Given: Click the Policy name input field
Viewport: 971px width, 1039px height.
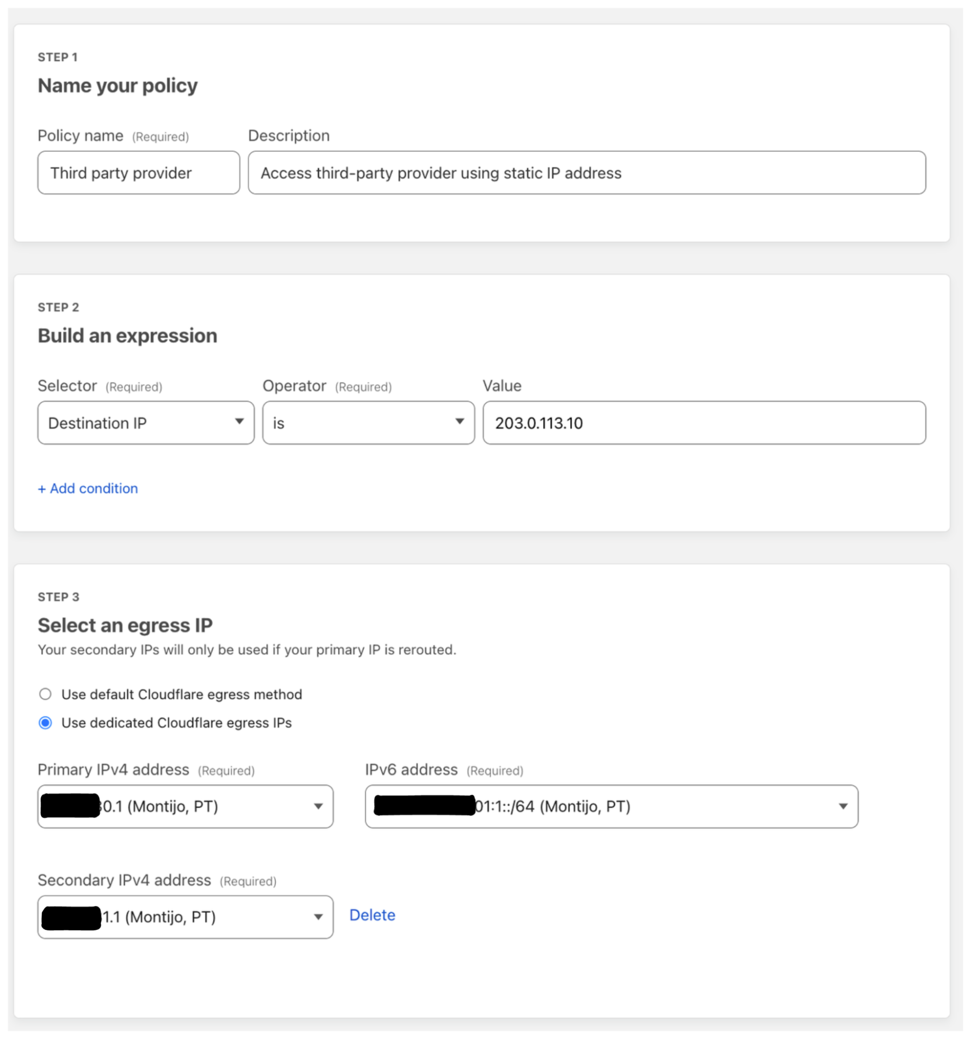Looking at the screenshot, I should (138, 173).
